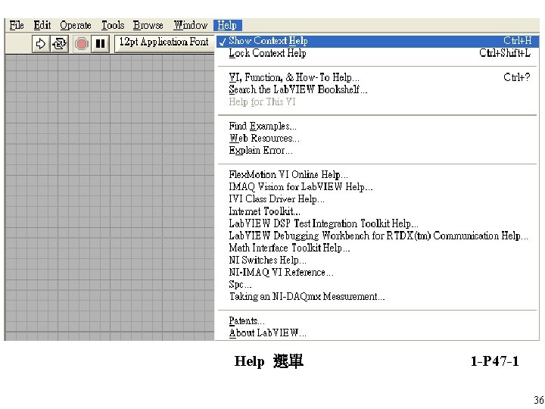The width and height of the screenshot is (545, 409).
Task: Click the Pause icon in toolbar
Action: tap(100, 44)
